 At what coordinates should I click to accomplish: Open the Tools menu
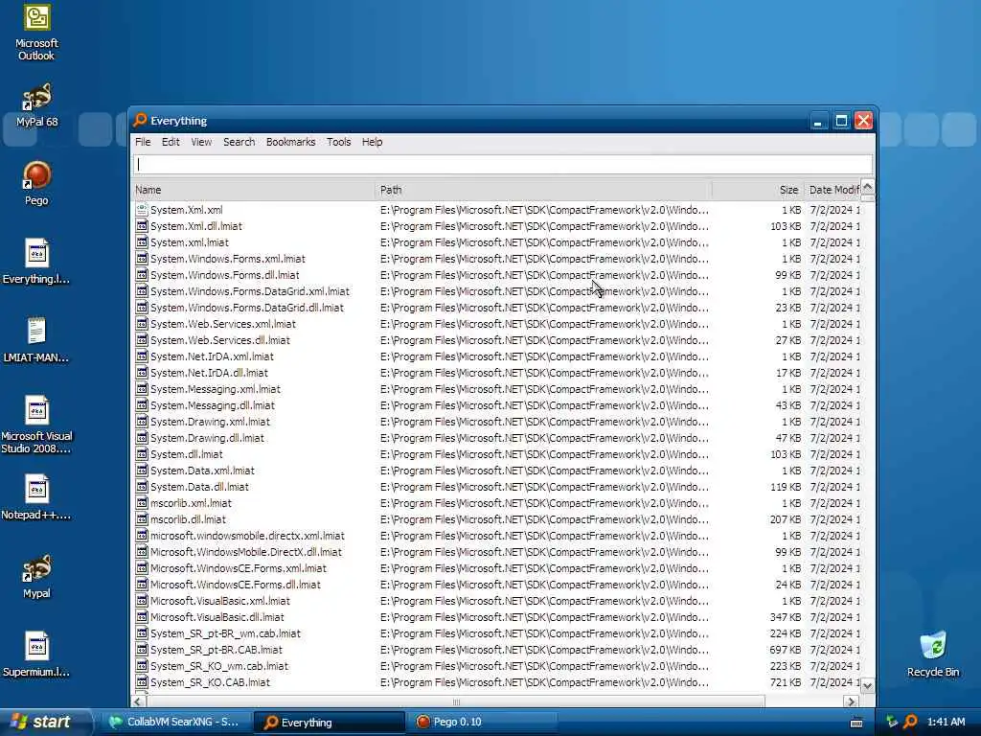pyautogui.click(x=338, y=142)
